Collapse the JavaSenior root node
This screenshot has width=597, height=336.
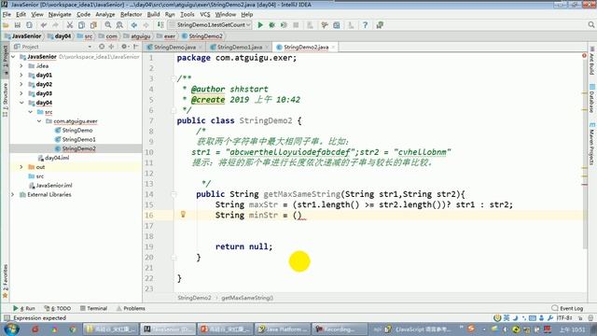(x=13, y=57)
